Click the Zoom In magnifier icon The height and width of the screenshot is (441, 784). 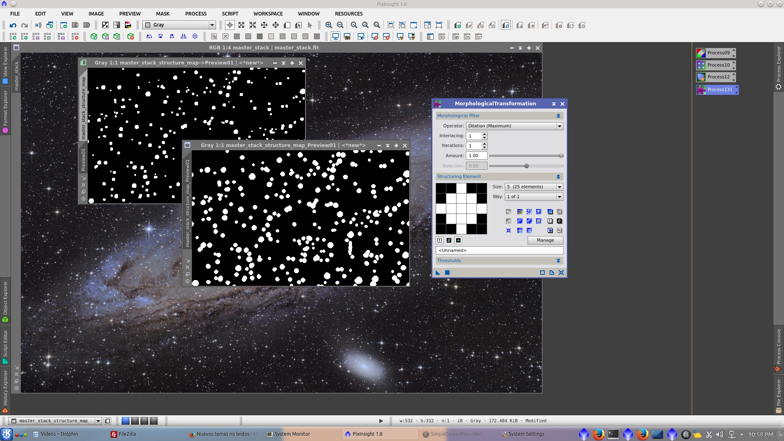[329, 25]
